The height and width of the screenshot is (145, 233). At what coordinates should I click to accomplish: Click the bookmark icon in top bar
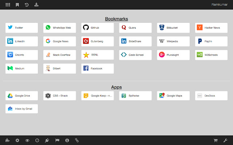(17, 5)
